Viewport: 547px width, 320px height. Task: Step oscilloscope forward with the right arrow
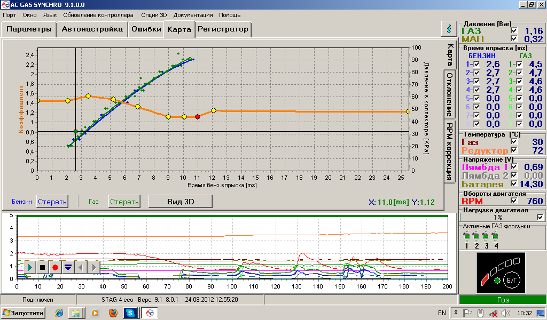93,267
